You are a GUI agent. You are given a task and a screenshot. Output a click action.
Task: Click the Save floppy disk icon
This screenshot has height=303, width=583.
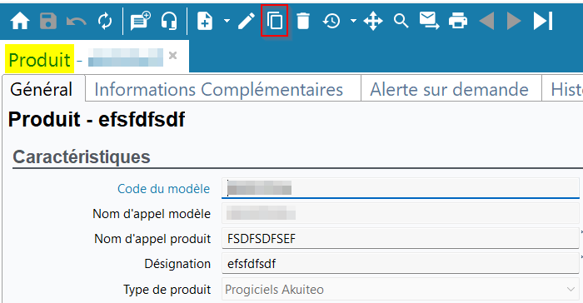click(48, 21)
